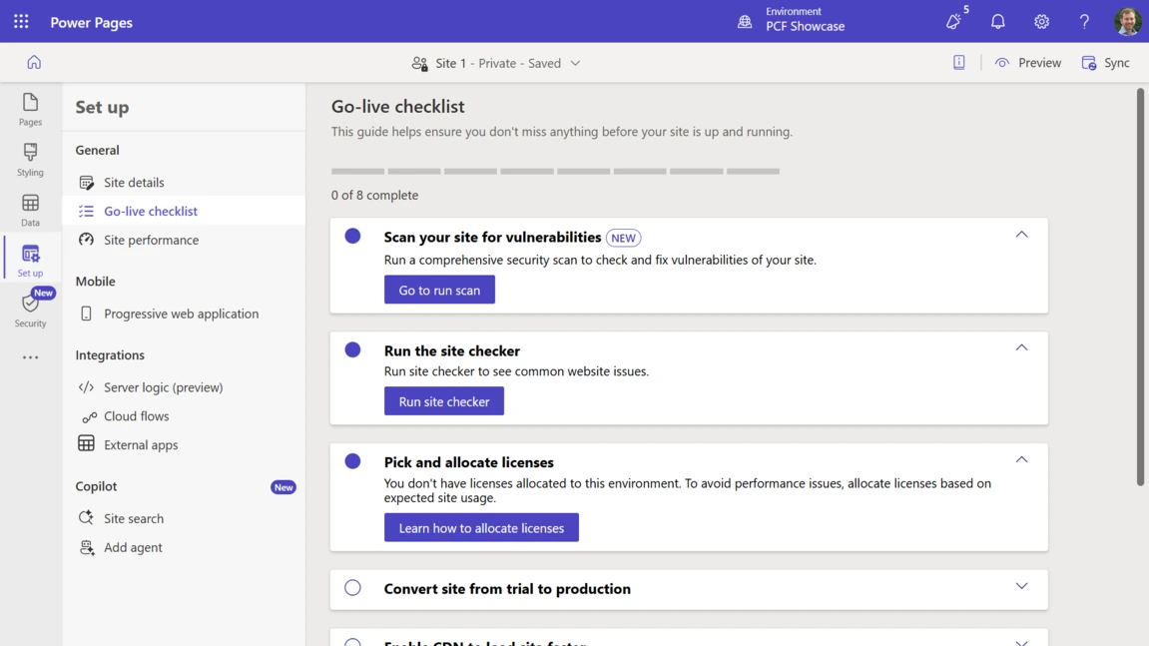Toggle the Convert site to production step circle

[x=352, y=587]
